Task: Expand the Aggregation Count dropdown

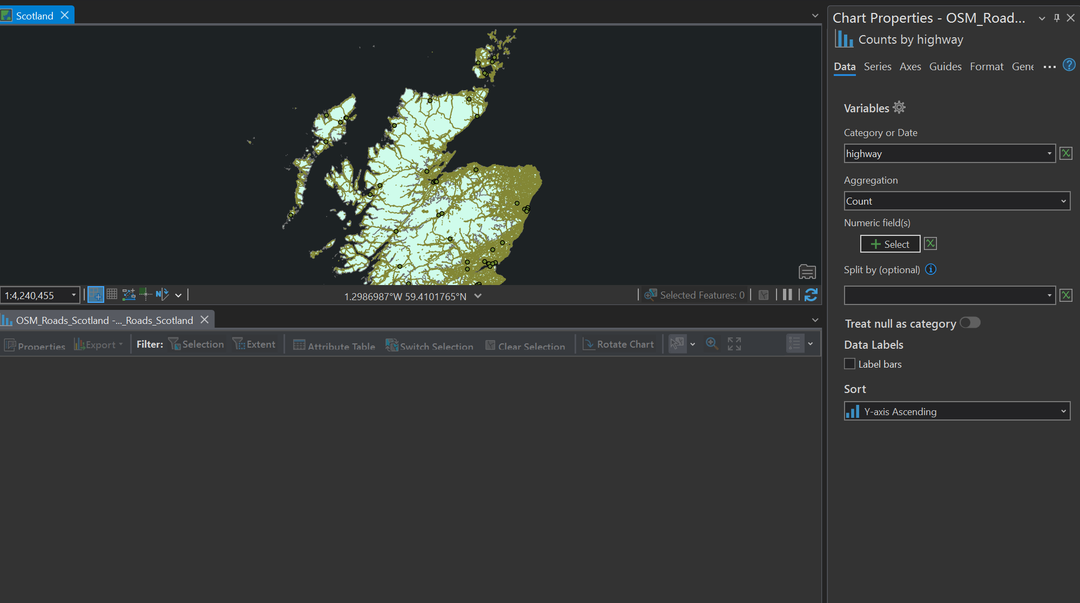Action: click(957, 201)
